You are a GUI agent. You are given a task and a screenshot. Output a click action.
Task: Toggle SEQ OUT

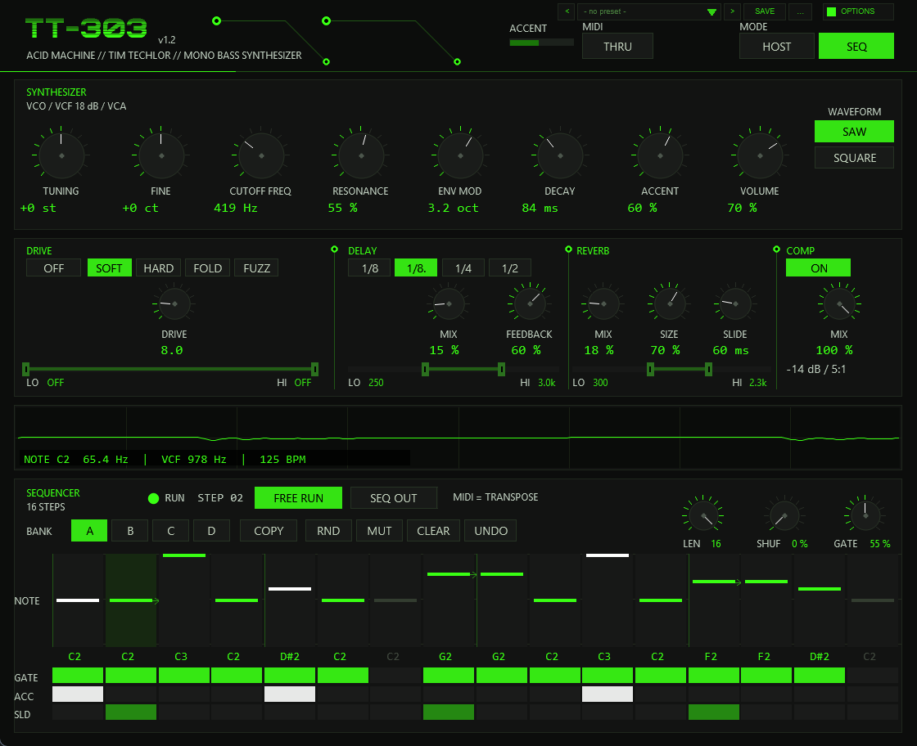pyautogui.click(x=394, y=497)
